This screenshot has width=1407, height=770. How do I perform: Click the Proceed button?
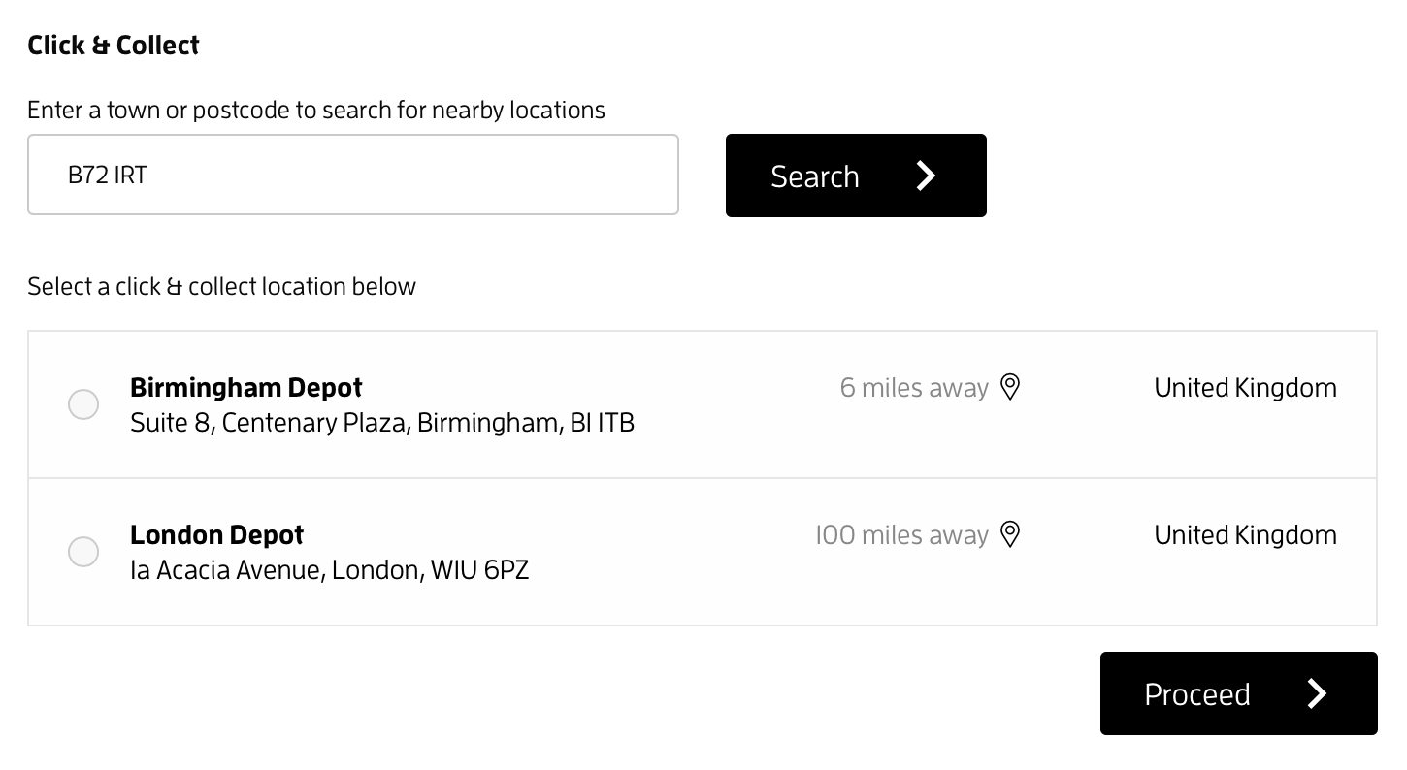pos(1238,693)
